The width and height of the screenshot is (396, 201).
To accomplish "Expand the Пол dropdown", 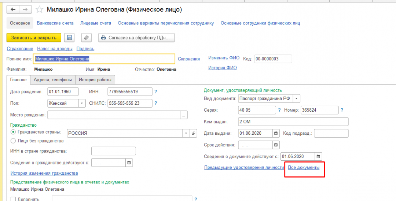I will tap(82, 103).
